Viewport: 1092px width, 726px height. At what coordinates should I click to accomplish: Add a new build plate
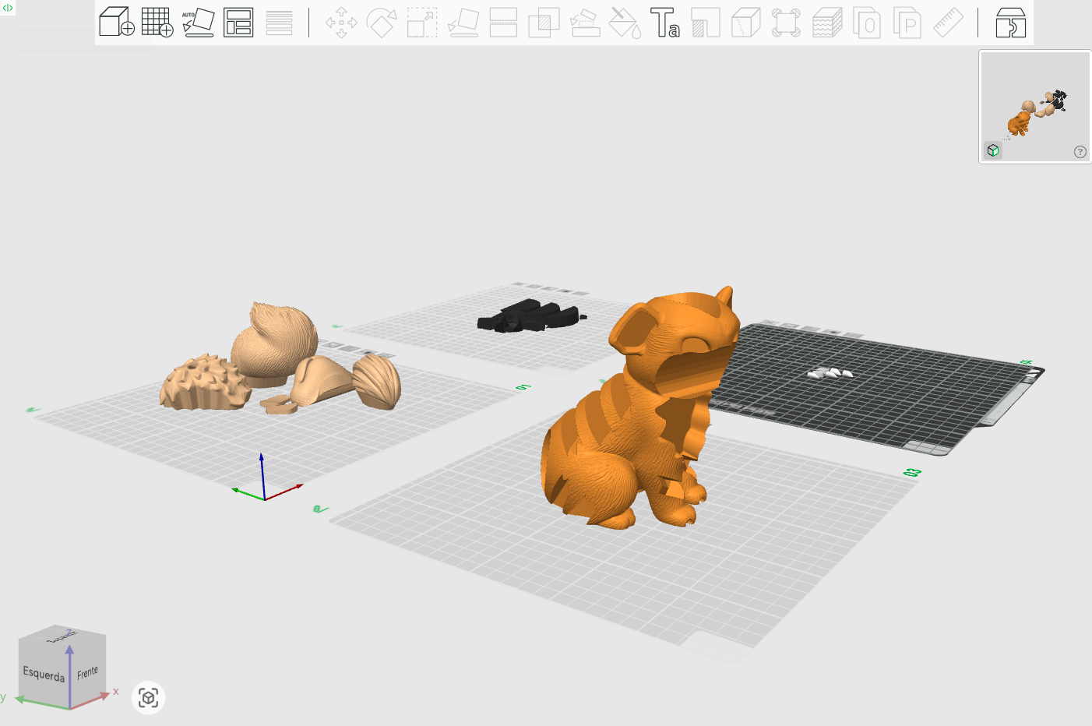point(157,23)
